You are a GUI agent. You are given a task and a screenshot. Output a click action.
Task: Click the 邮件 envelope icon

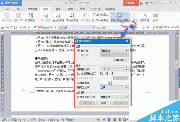click(x=156, y=15)
